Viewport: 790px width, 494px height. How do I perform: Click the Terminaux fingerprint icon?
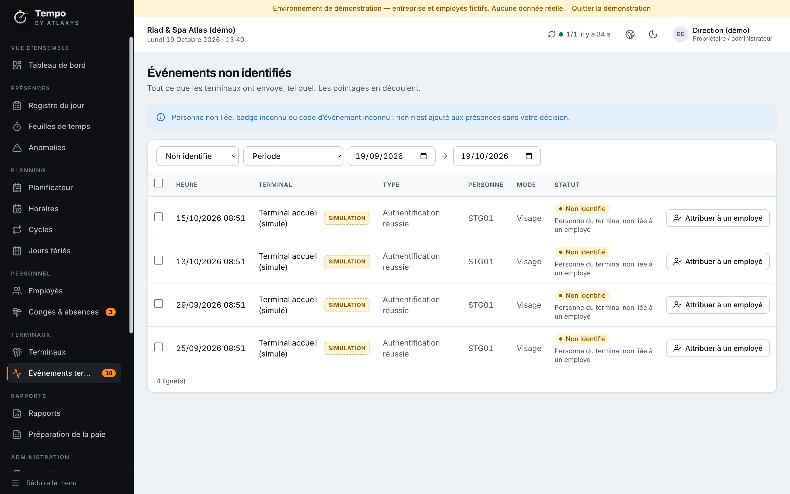[x=17, y=352]
